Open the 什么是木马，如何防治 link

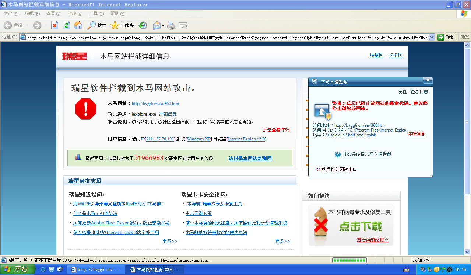(95, 213)
